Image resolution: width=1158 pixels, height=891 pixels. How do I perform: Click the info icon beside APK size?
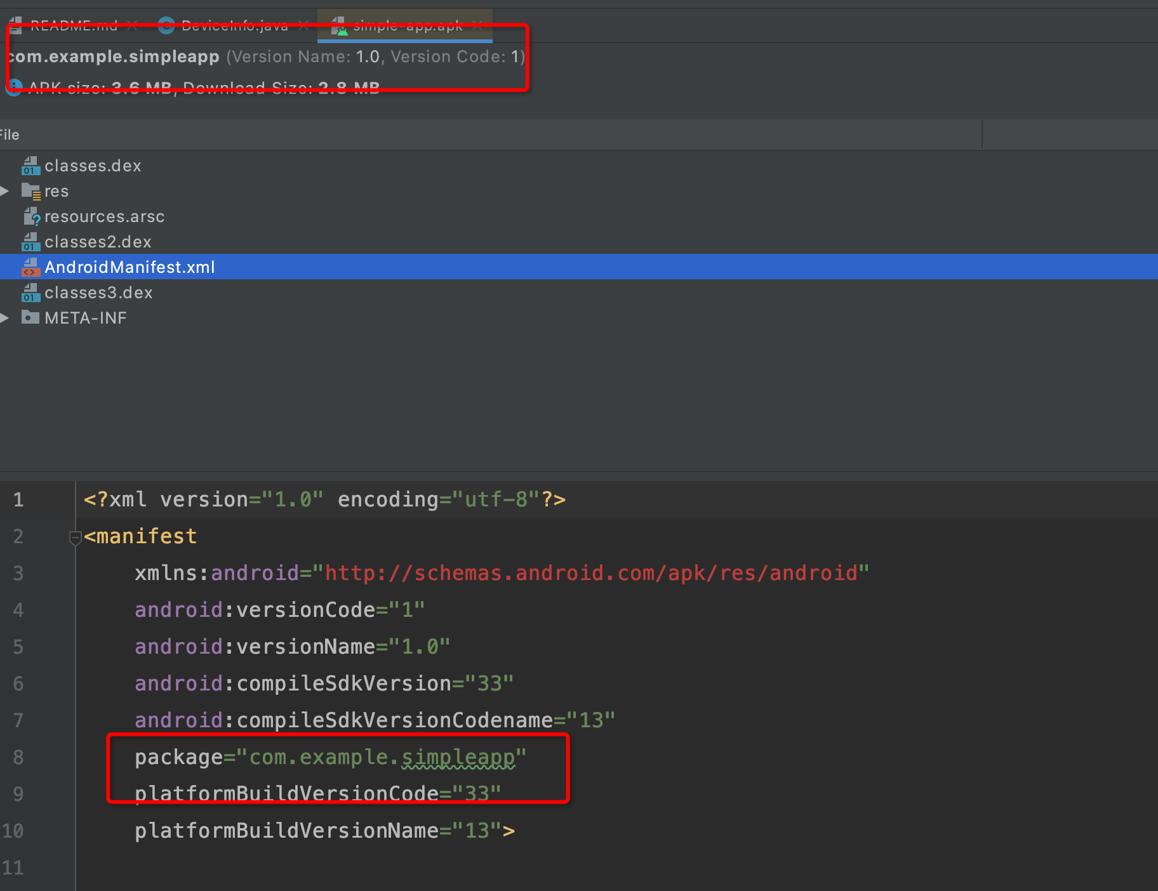14,88
